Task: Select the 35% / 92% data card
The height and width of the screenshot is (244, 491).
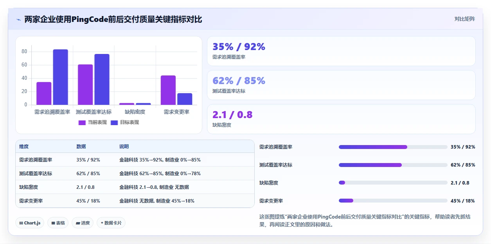Action: pyautogui.click(x=341, y=51)
